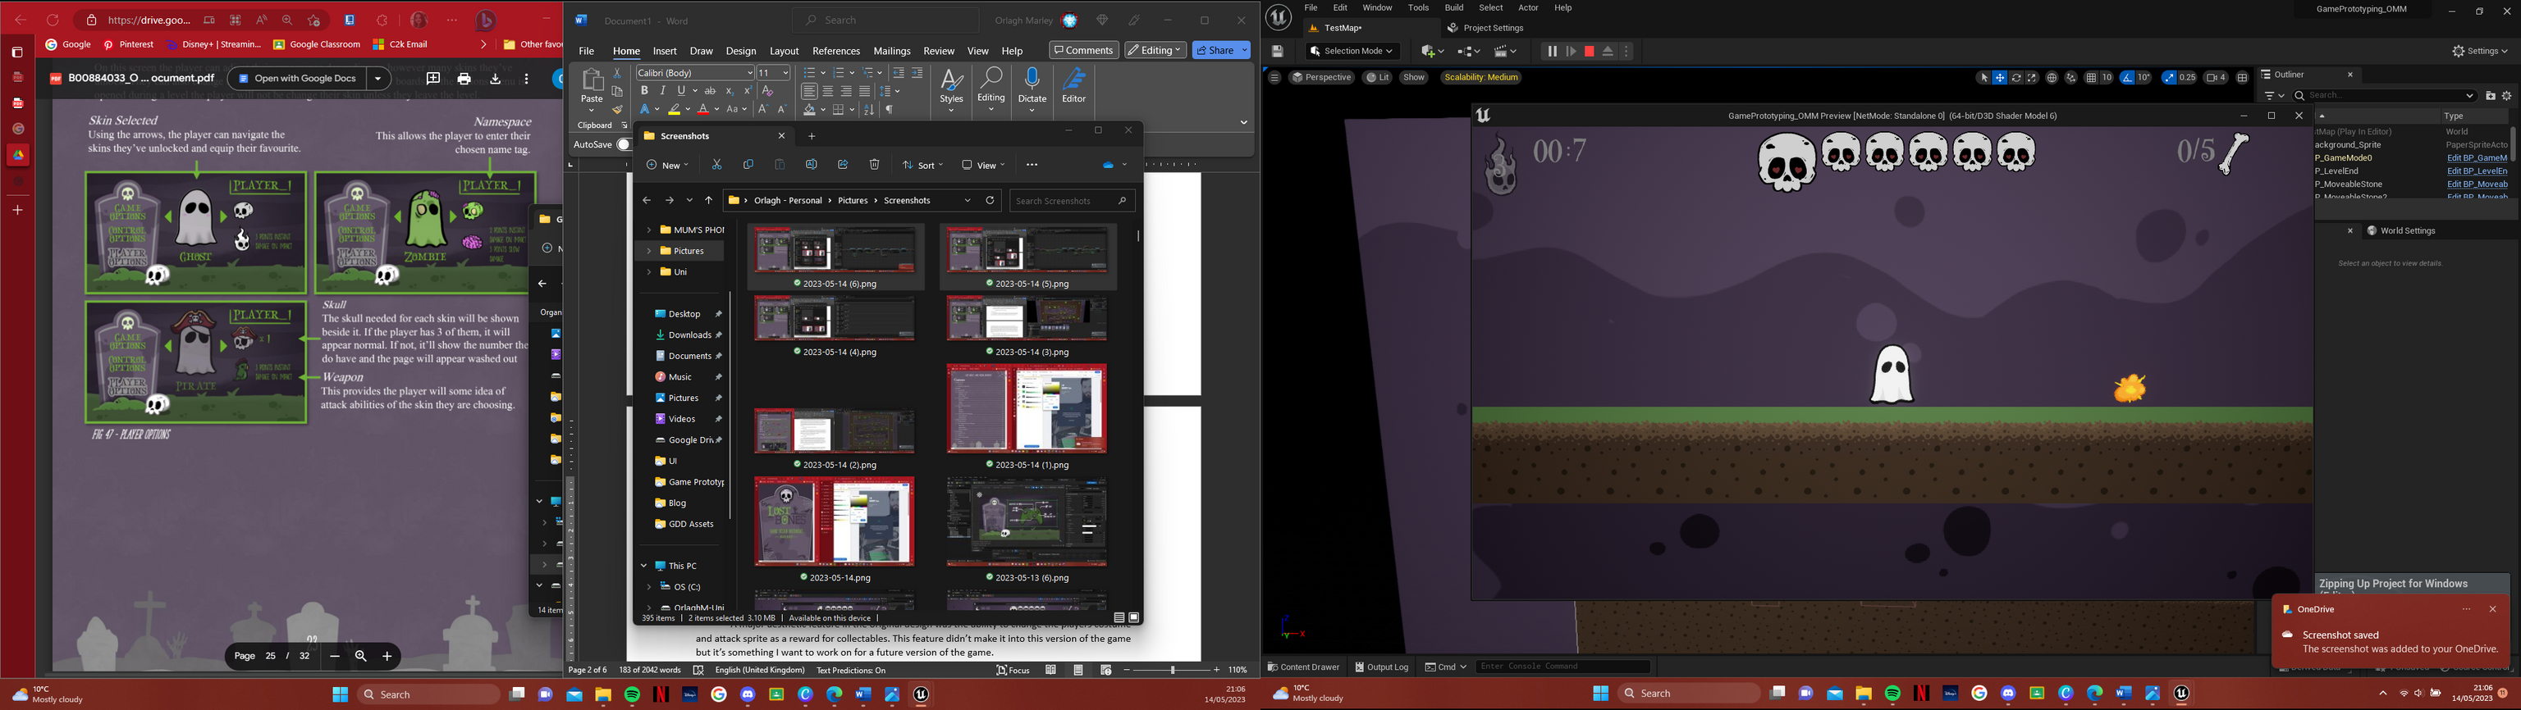Toggle italic formatting in Word
The height and width of the screenshot is (710, 2521).
click(x=662, y=91)
